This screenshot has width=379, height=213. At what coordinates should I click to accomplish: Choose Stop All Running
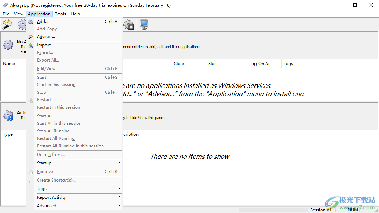coord(75,131)
